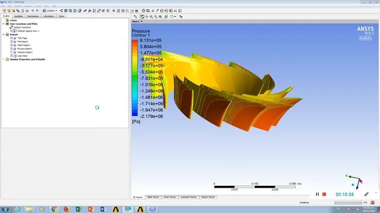
Task: Click the first magnifier Zoom tool
Action: click(151, 17)
